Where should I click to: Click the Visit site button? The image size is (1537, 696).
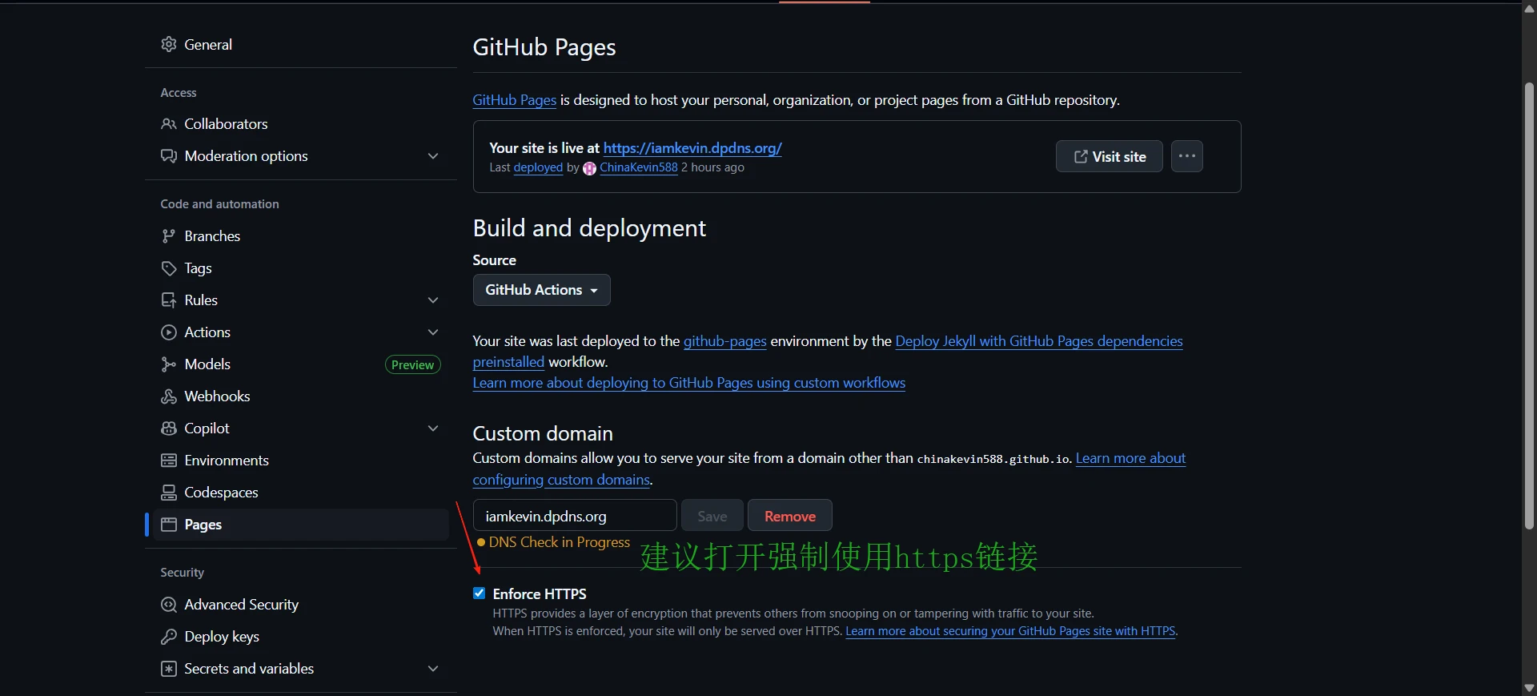pyautogui.click(x=1109, y=156)
